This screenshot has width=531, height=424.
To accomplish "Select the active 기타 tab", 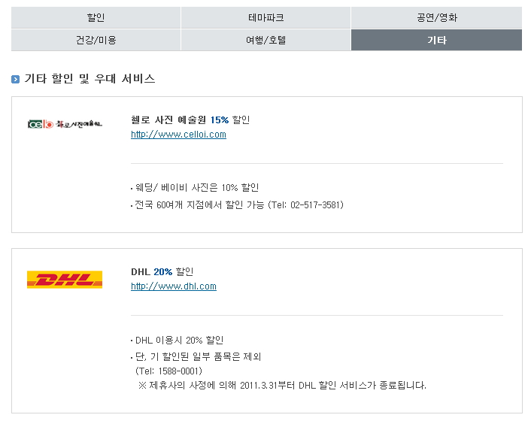I will 436,40.
